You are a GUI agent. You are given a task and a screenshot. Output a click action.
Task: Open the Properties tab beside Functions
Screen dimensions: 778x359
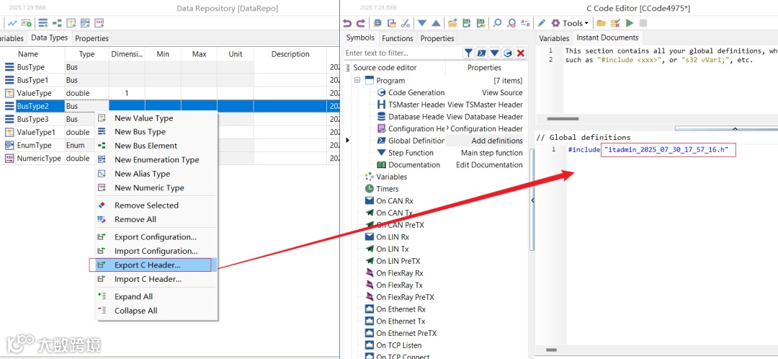[x=437, y=38]
